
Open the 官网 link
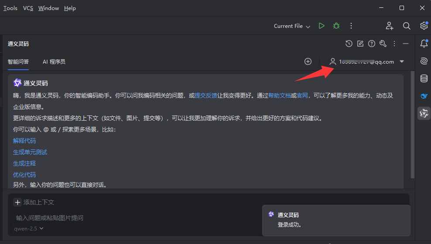tap(302, 95)
